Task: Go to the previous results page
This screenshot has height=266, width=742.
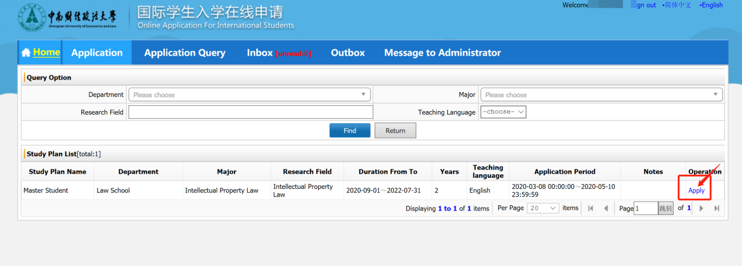Action: [606, 208]
